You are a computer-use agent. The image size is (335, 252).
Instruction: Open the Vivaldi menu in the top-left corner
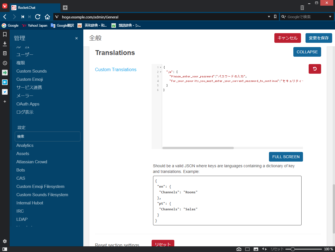[4, 6]
